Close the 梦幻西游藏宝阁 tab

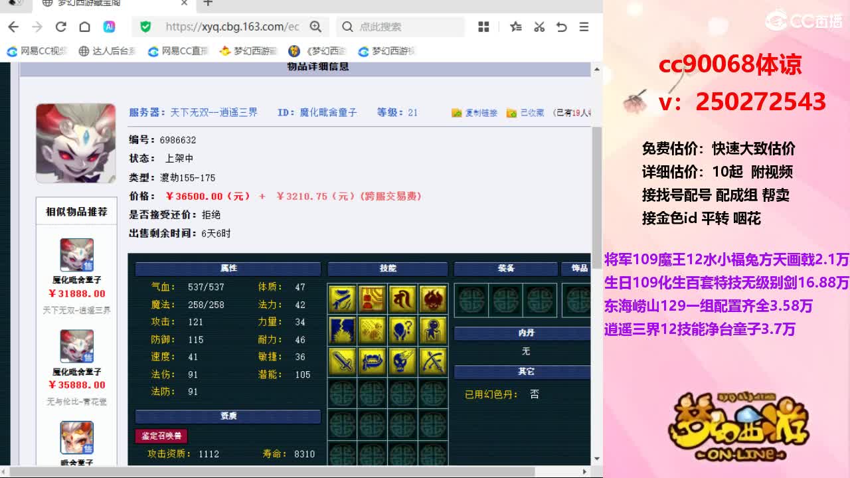click(185, 3)
